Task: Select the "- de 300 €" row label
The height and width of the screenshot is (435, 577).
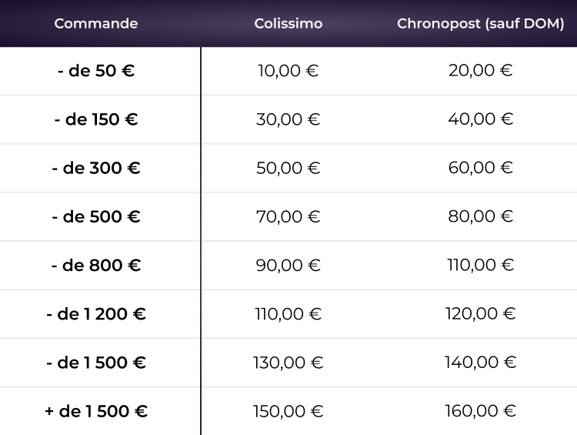Action: tap(96, 168)
